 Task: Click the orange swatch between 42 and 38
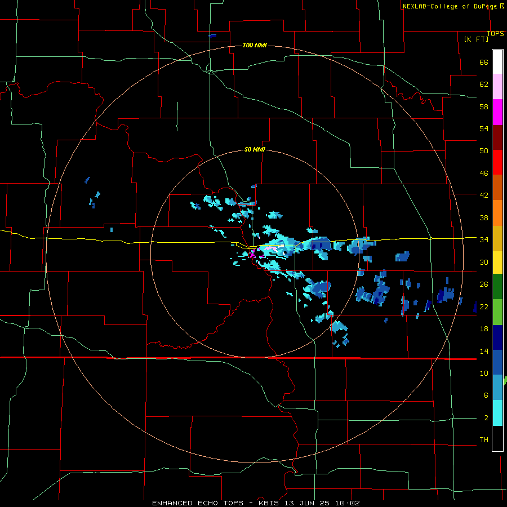point(497,213)
